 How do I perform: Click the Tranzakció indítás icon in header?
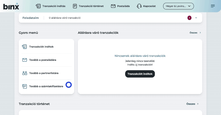coord(38,6)
